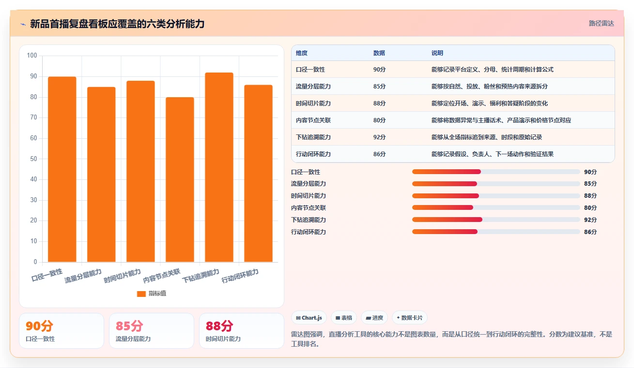Click the 行动闭环能力 progress bar
634x368 pixels.
click(496, 232)
